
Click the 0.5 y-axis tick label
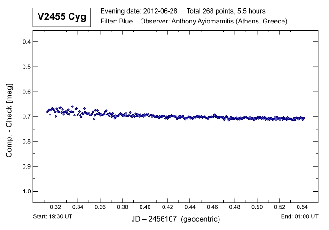[27, 67]
